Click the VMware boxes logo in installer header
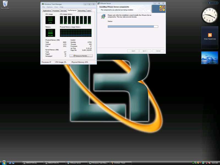 click(162, 8)
